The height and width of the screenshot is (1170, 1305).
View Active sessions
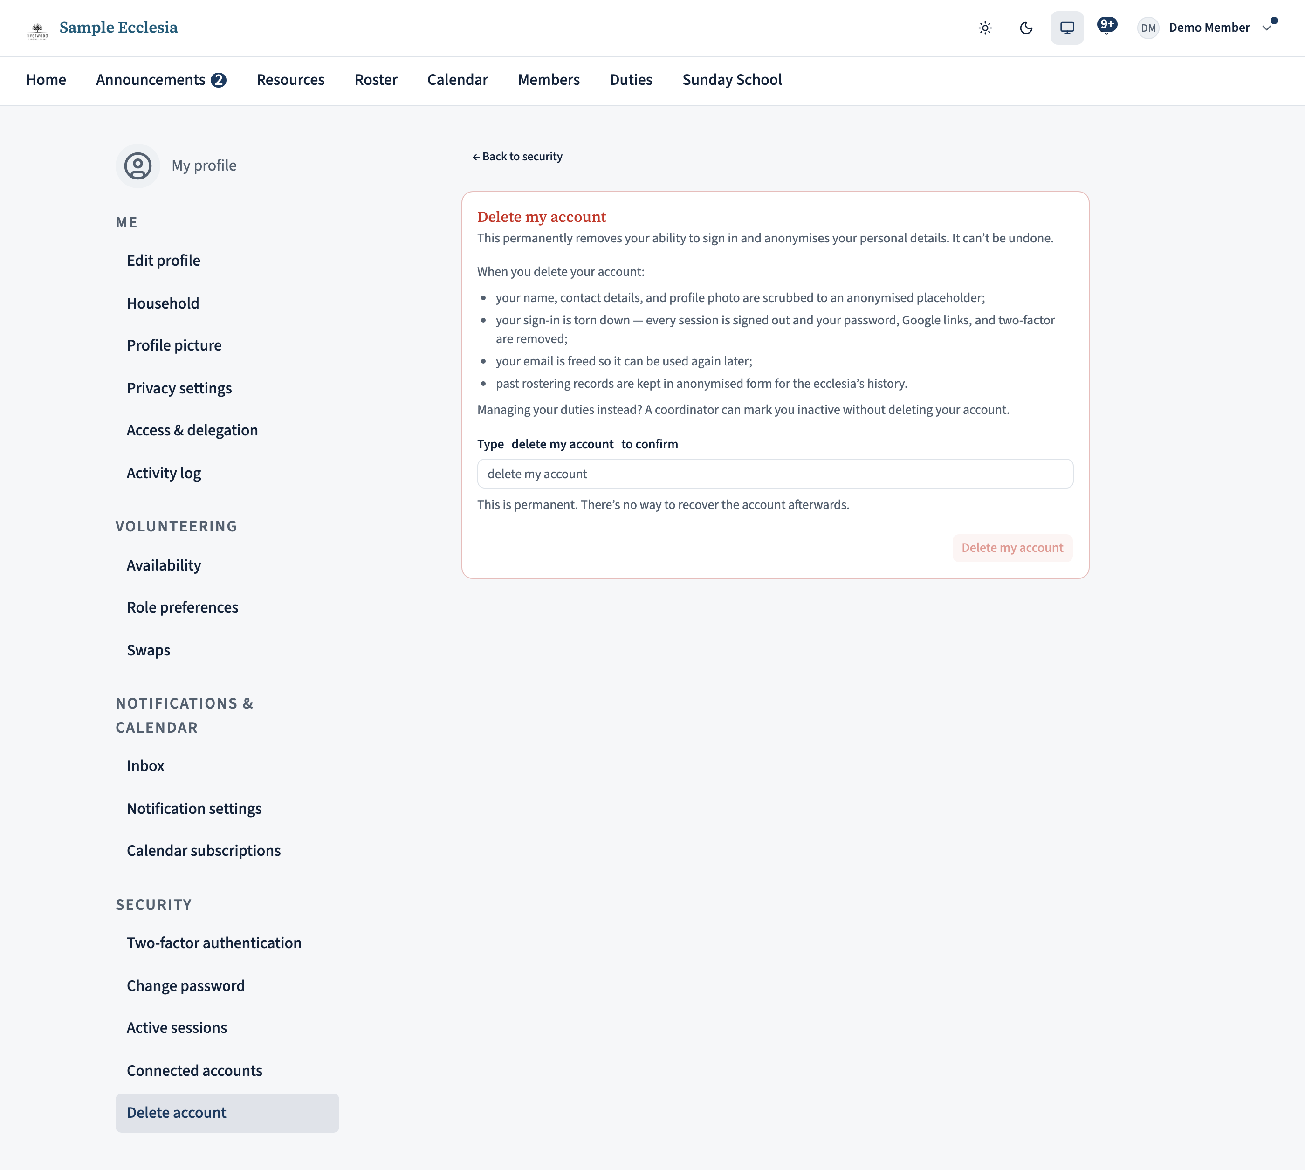click(x=227, y=1028)
